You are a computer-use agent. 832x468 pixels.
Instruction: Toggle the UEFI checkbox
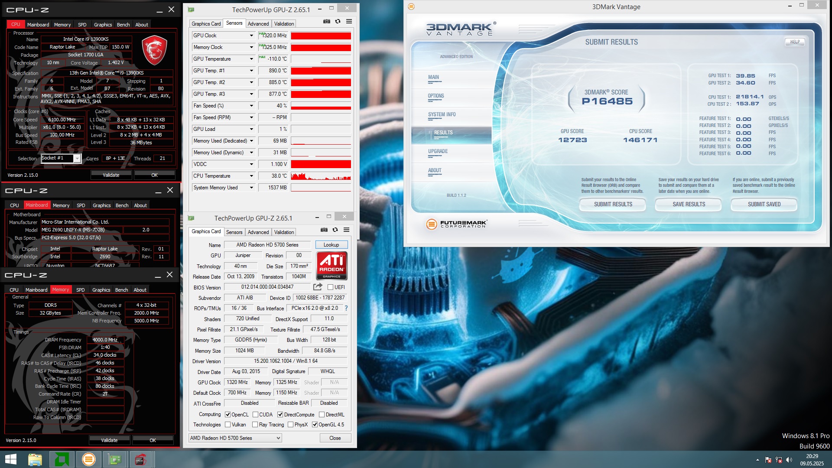[x=330, y=287]
